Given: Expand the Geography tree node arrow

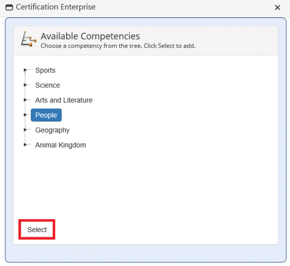Looking at the screenshot, I should click(25, 130).
